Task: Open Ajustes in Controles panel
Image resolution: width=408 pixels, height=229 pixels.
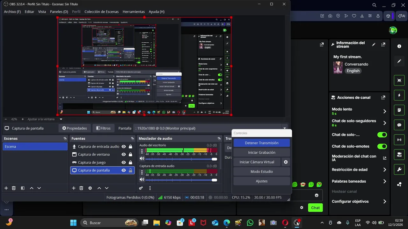Action: pyautogui.click(x=262, y=181)
